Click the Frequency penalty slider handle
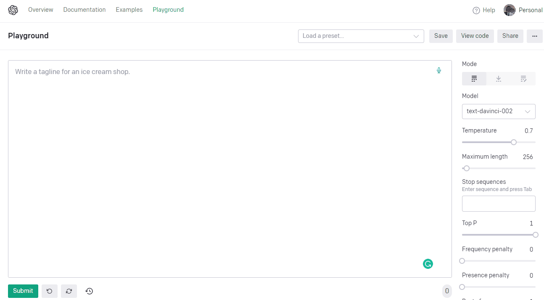Viewport: 544px width, 300px height. click(462, 261)
